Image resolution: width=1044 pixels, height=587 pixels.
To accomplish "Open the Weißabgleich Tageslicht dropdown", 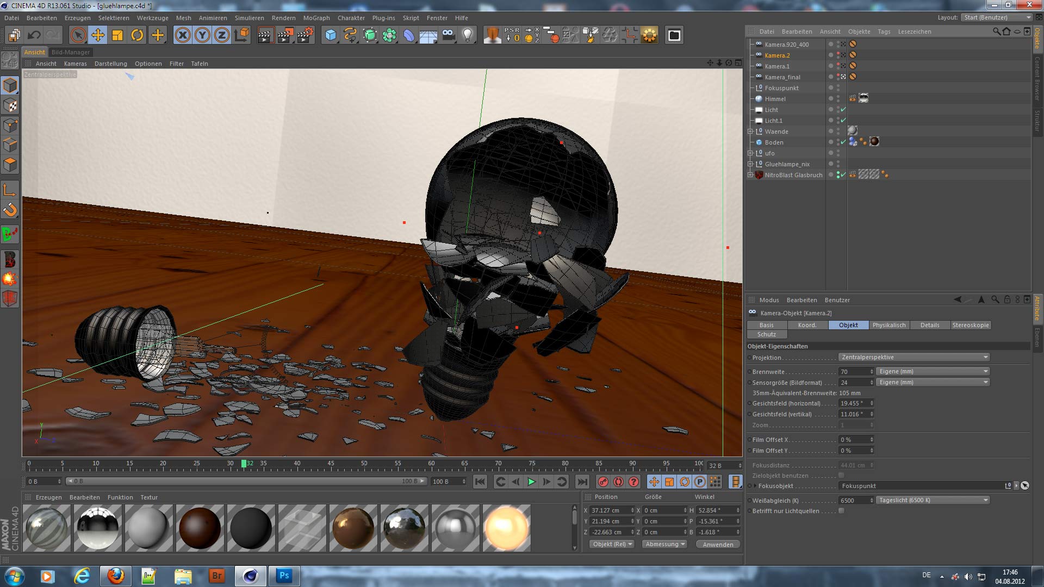I will pyautogui.click(x=933, y=500).
